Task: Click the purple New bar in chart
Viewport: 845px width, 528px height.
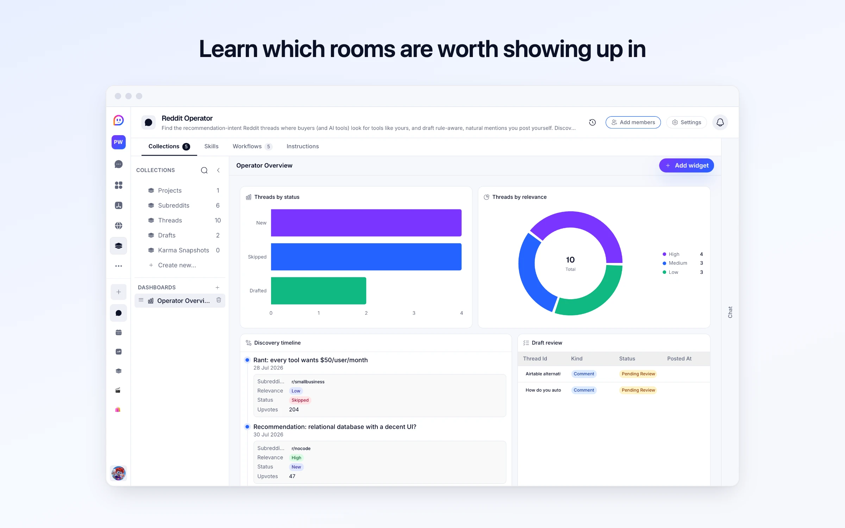Action: pyautogui.click(x=366, y=223)
